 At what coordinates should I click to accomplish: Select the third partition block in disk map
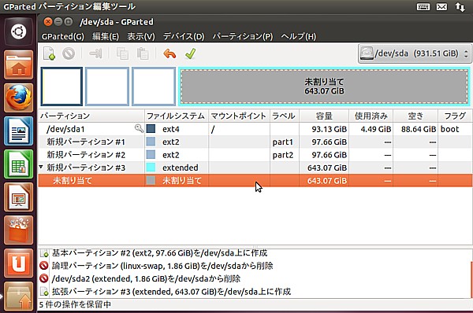[154, 87]
